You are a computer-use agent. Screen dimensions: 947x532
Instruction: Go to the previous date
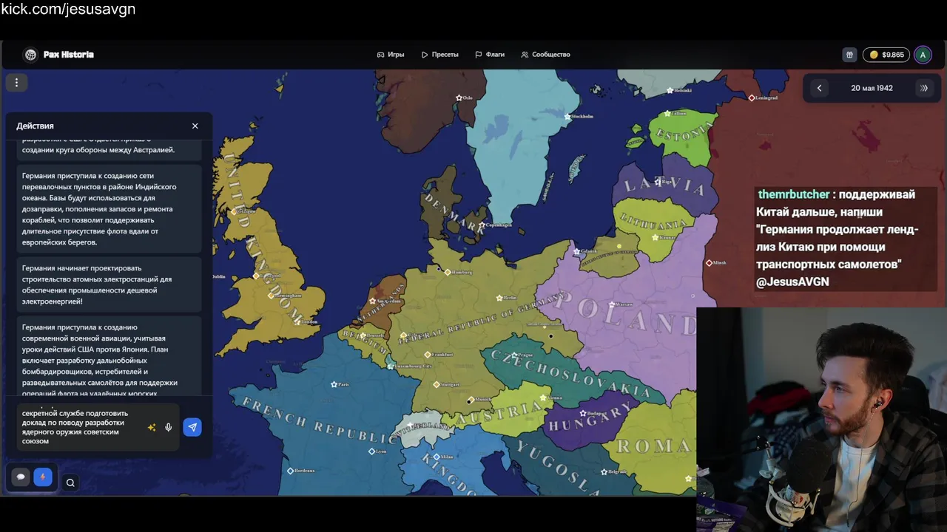coord(819,88)
